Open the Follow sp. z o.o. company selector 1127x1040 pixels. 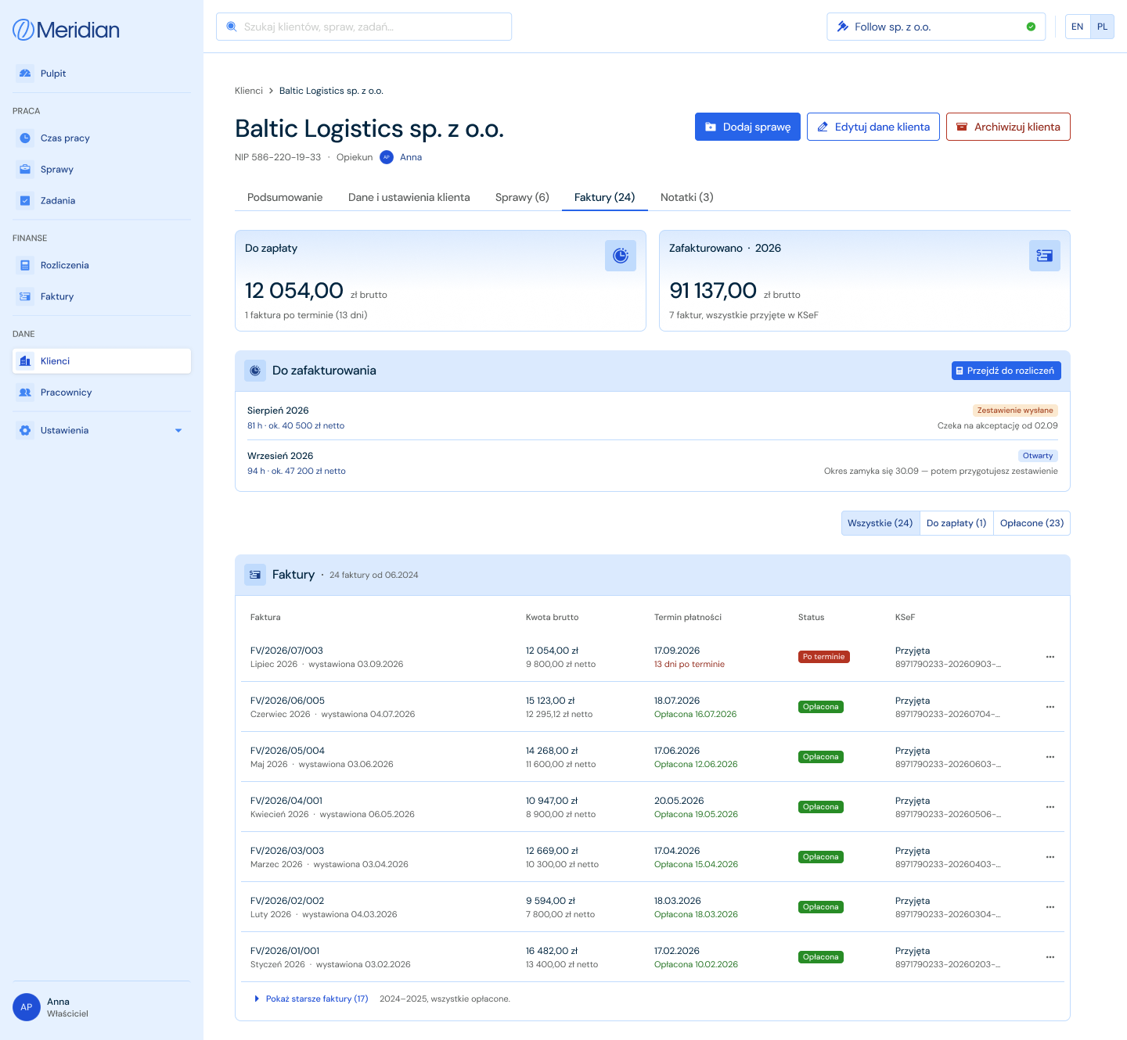936,27
